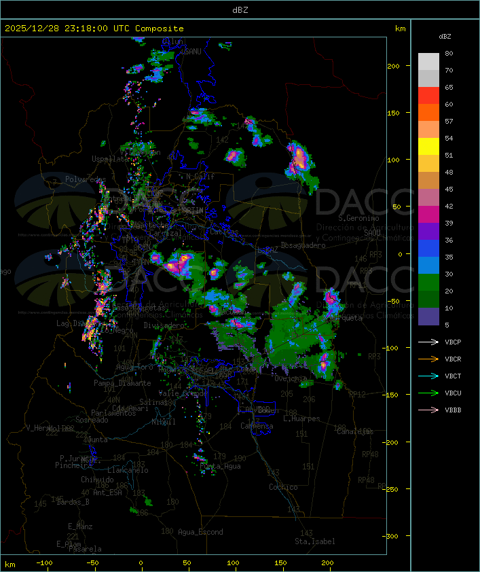Click the Bardas_B place label
480x572 pixels.
[73, 502]
